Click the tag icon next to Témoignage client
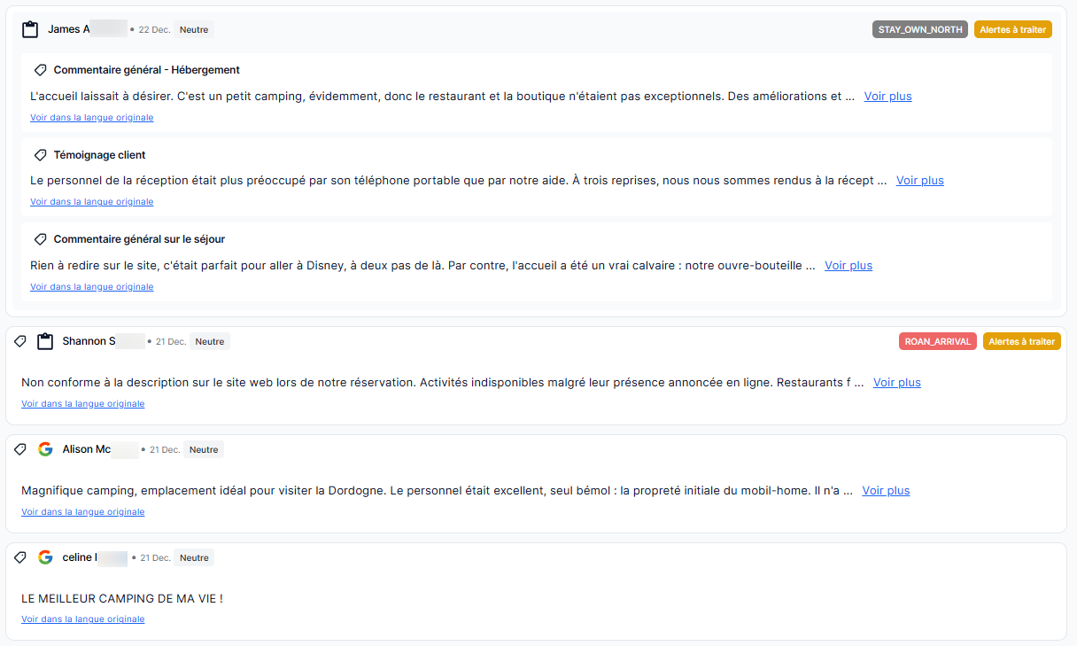Viewport: 1077px width, 646px height. point(40,155)
